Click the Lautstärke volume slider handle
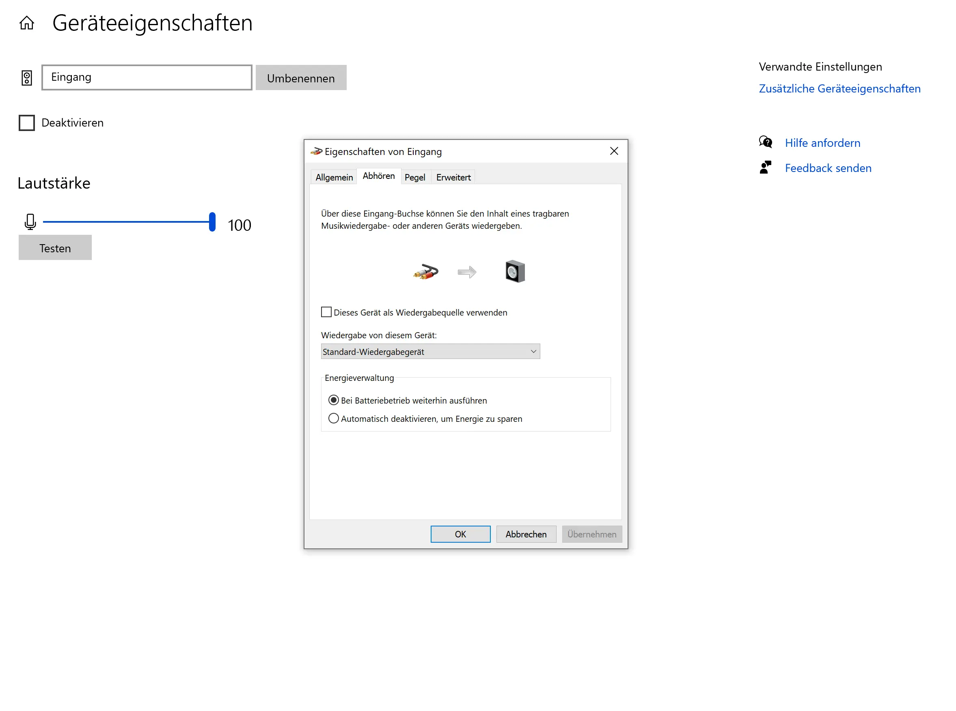The image size is (956, 711). click(212, 222)
